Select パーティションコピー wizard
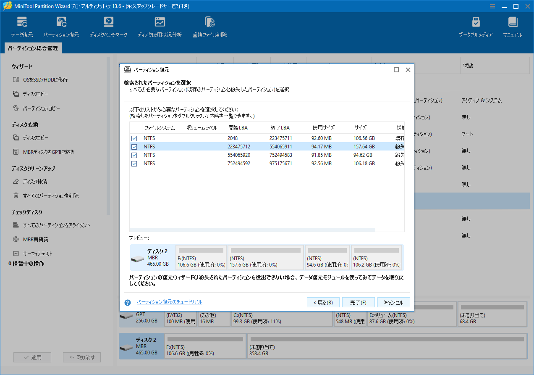The image size is (534, 375). (36, 108)
